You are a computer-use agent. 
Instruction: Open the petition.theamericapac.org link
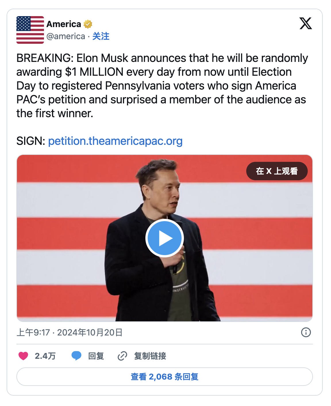[x=115, y=141]
